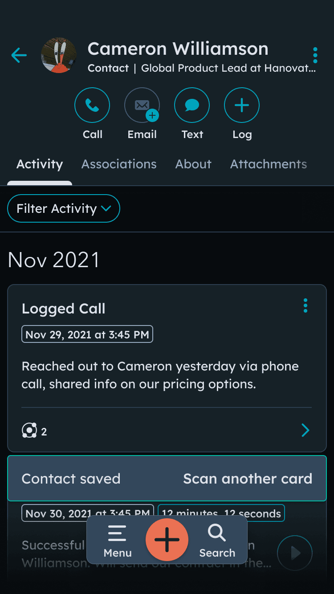Open the Menu hamburger icon
Screen dimensions: 334x594
(x=118, y=541)
